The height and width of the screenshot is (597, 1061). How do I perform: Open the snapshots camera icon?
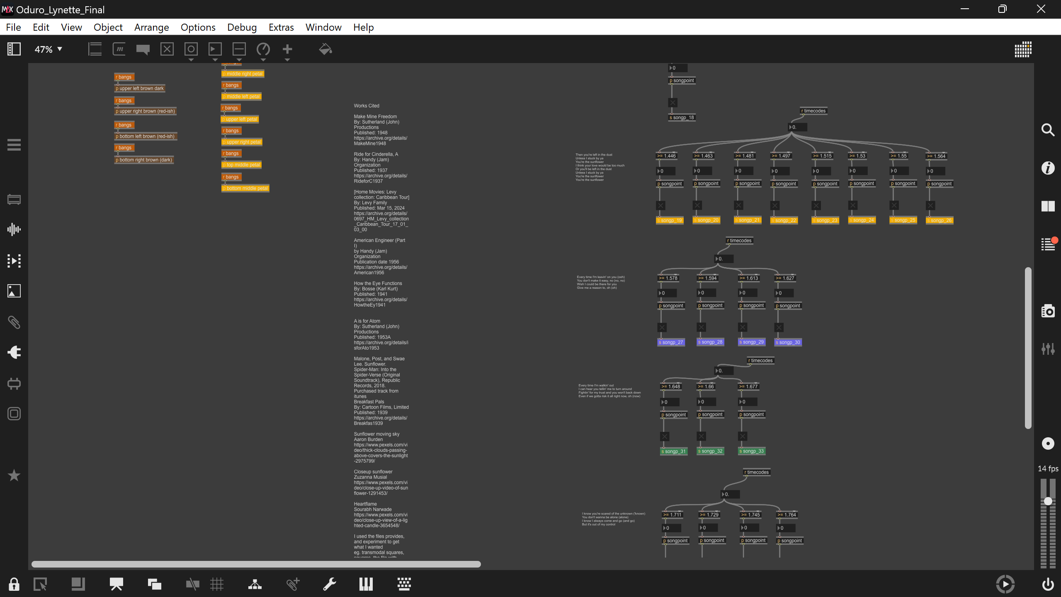point(1048,311)
